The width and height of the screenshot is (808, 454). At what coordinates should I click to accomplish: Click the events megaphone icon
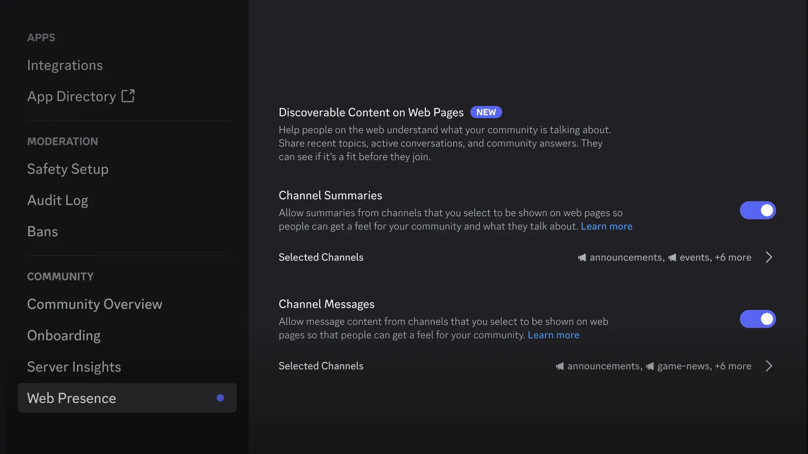(672, 257)
